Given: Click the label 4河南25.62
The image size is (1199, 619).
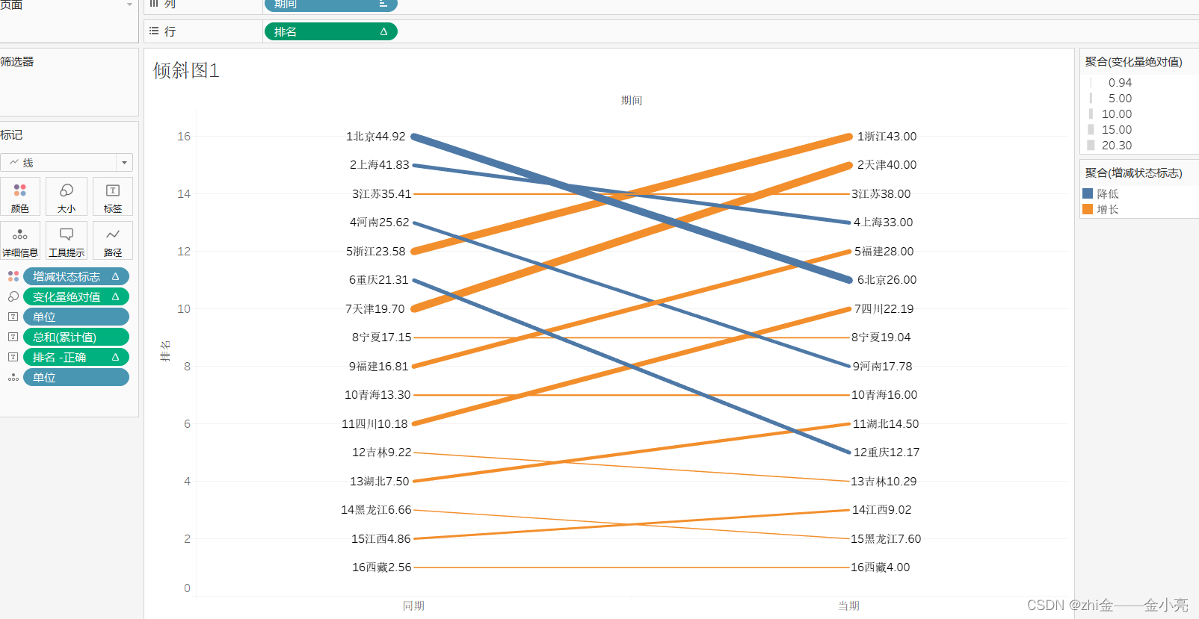Looking at the screenshot, I should (379, 223).
